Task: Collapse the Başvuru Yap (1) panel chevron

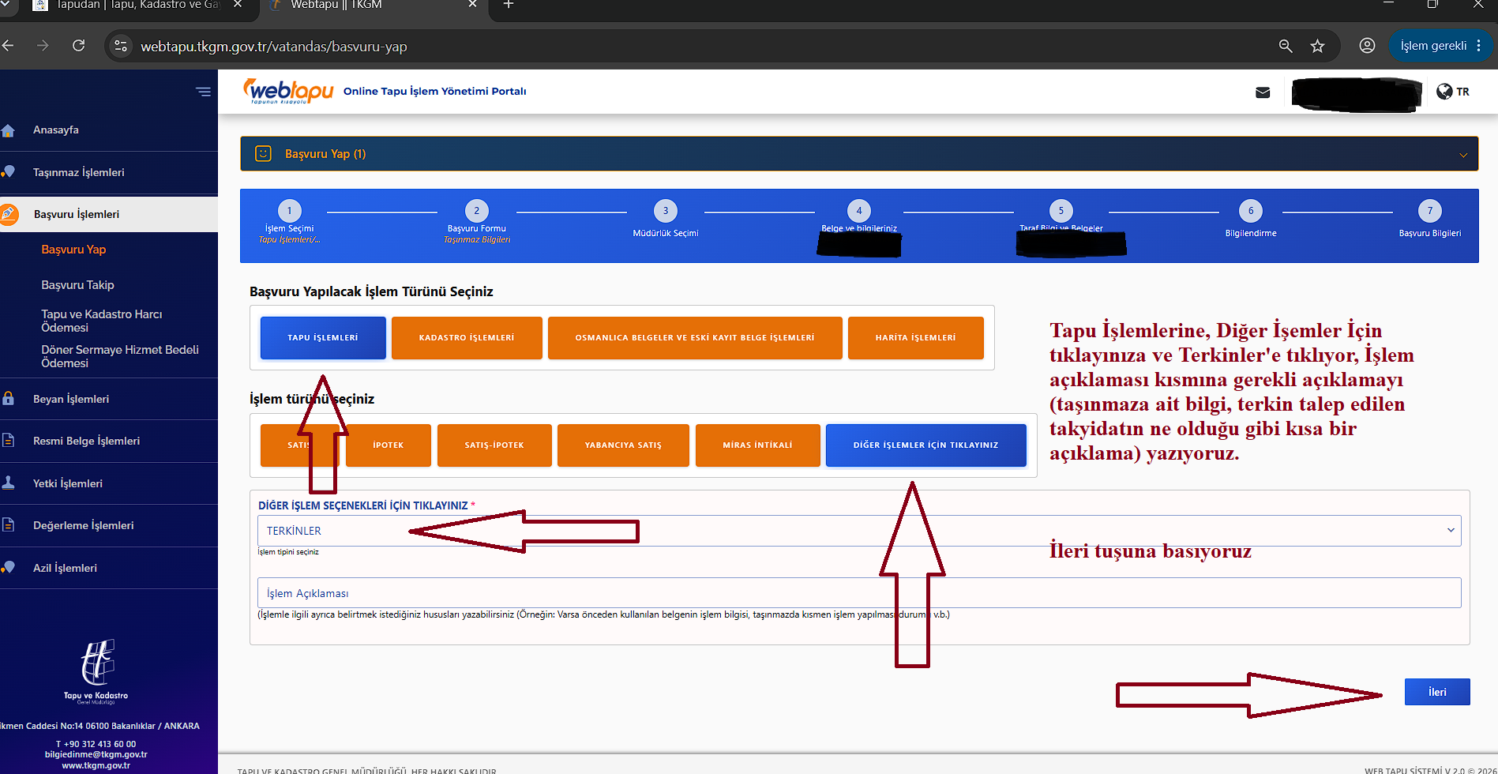Action: 1462,155
